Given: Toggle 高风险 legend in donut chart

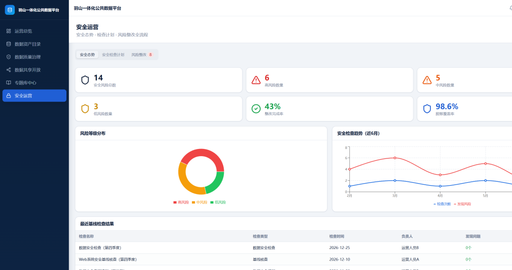Looking at the screenshot, I should pos(181,202).
